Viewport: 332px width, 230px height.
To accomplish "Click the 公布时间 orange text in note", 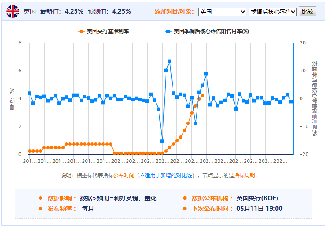I will [x=124, y=176].
